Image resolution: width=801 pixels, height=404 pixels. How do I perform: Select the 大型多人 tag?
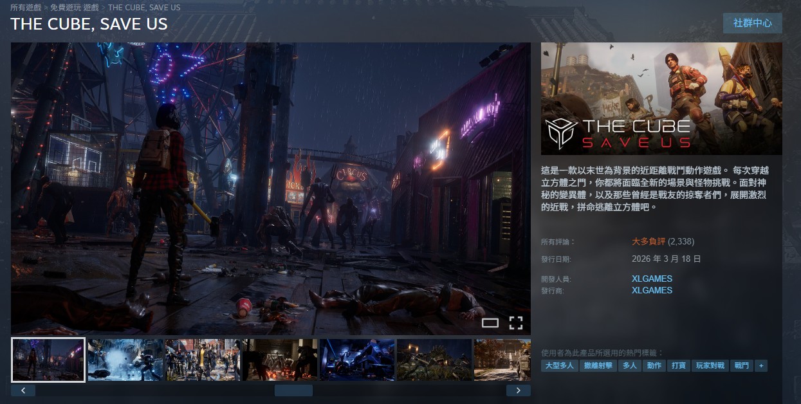tap(558, 365)
